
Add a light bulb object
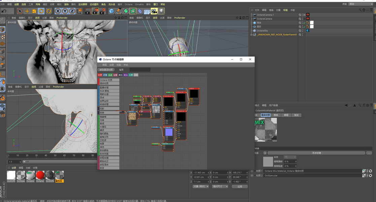coord(161,11)
